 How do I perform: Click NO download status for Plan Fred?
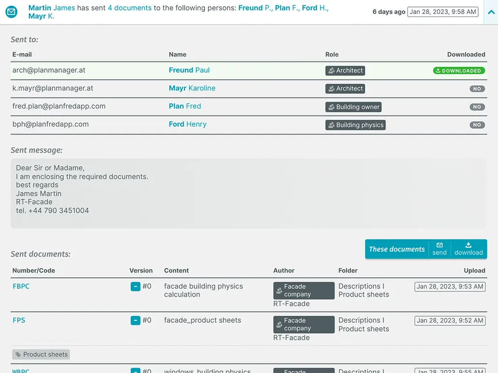(477, 107)
